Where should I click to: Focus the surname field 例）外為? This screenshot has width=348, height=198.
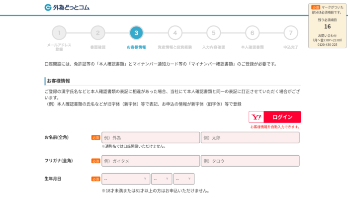[151, 138]
